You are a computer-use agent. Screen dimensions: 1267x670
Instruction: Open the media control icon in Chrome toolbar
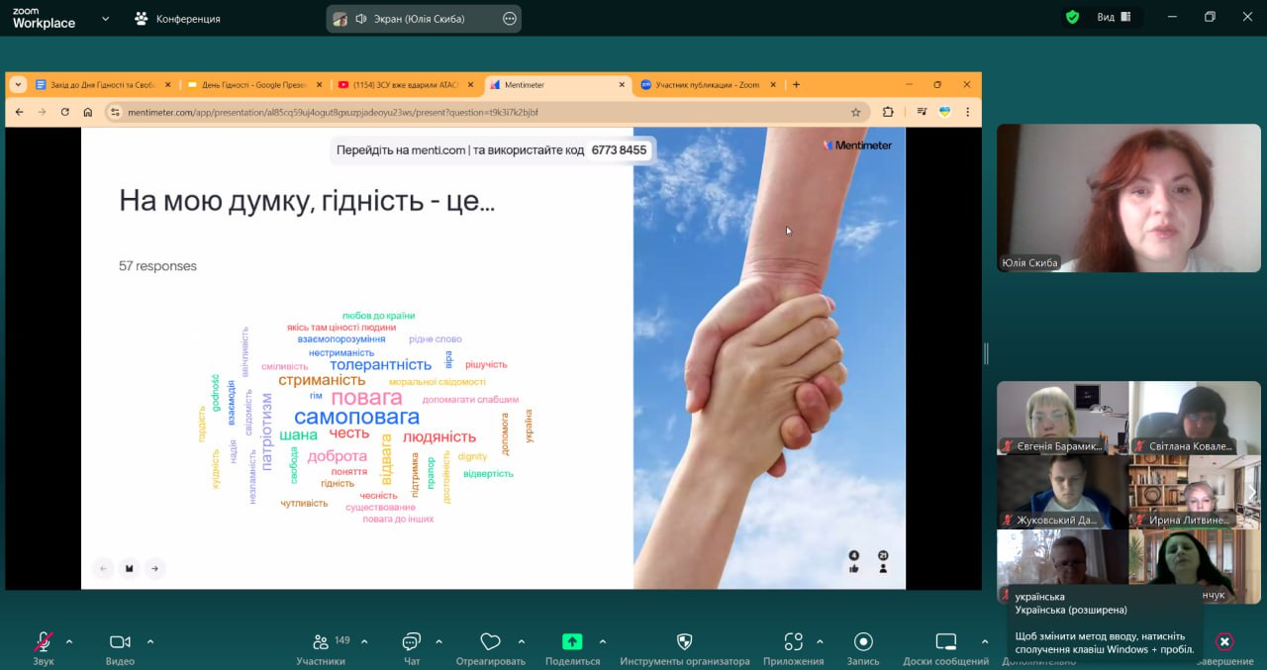[x=922, y=112]
